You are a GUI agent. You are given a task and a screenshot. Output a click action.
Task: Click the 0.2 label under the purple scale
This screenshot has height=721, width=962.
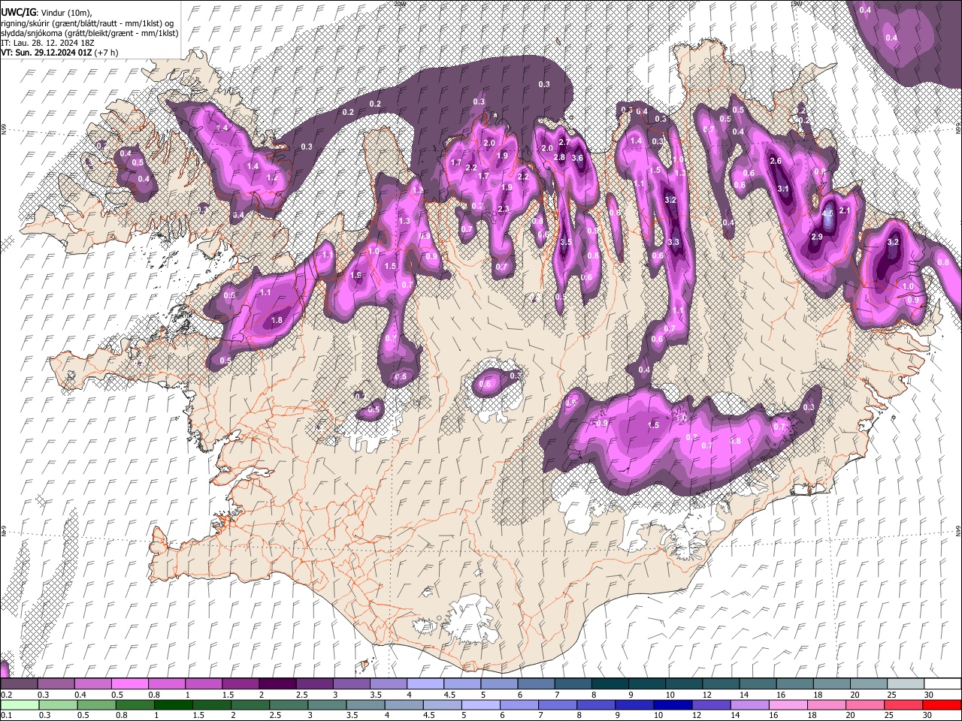click(x=6, y=694)
